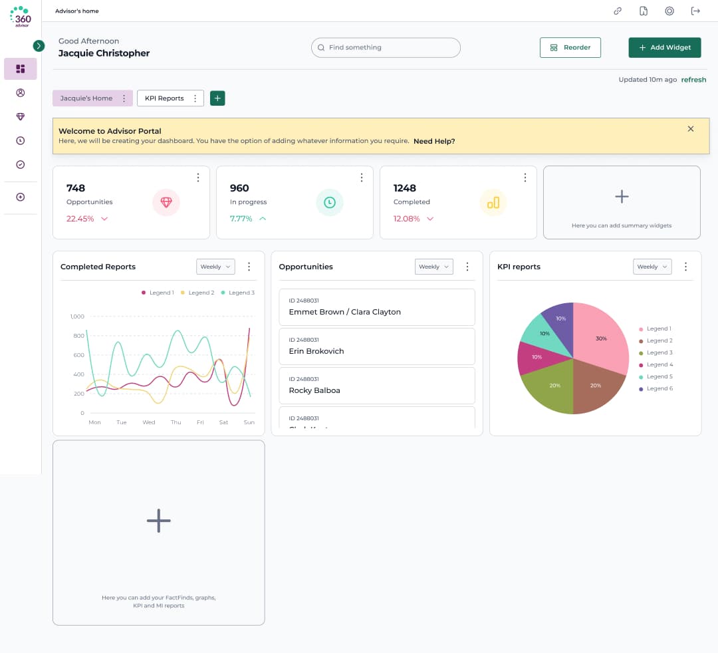This screenshot has width=718, height=653.
Task: Click the pink diamond Opportunities icon
Action: [x=166, y=202]
